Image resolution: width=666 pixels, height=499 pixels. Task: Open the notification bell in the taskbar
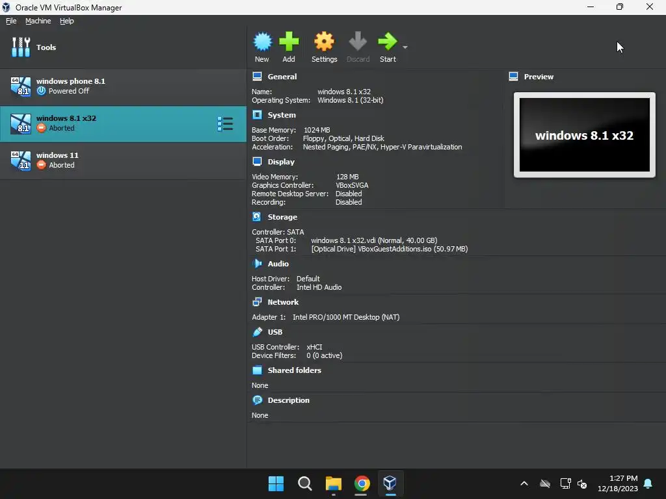coord(648,483)
